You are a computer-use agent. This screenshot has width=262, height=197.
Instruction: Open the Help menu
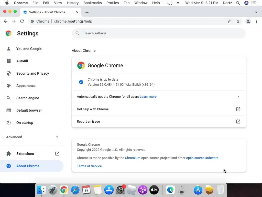click(x=156, y=3)
